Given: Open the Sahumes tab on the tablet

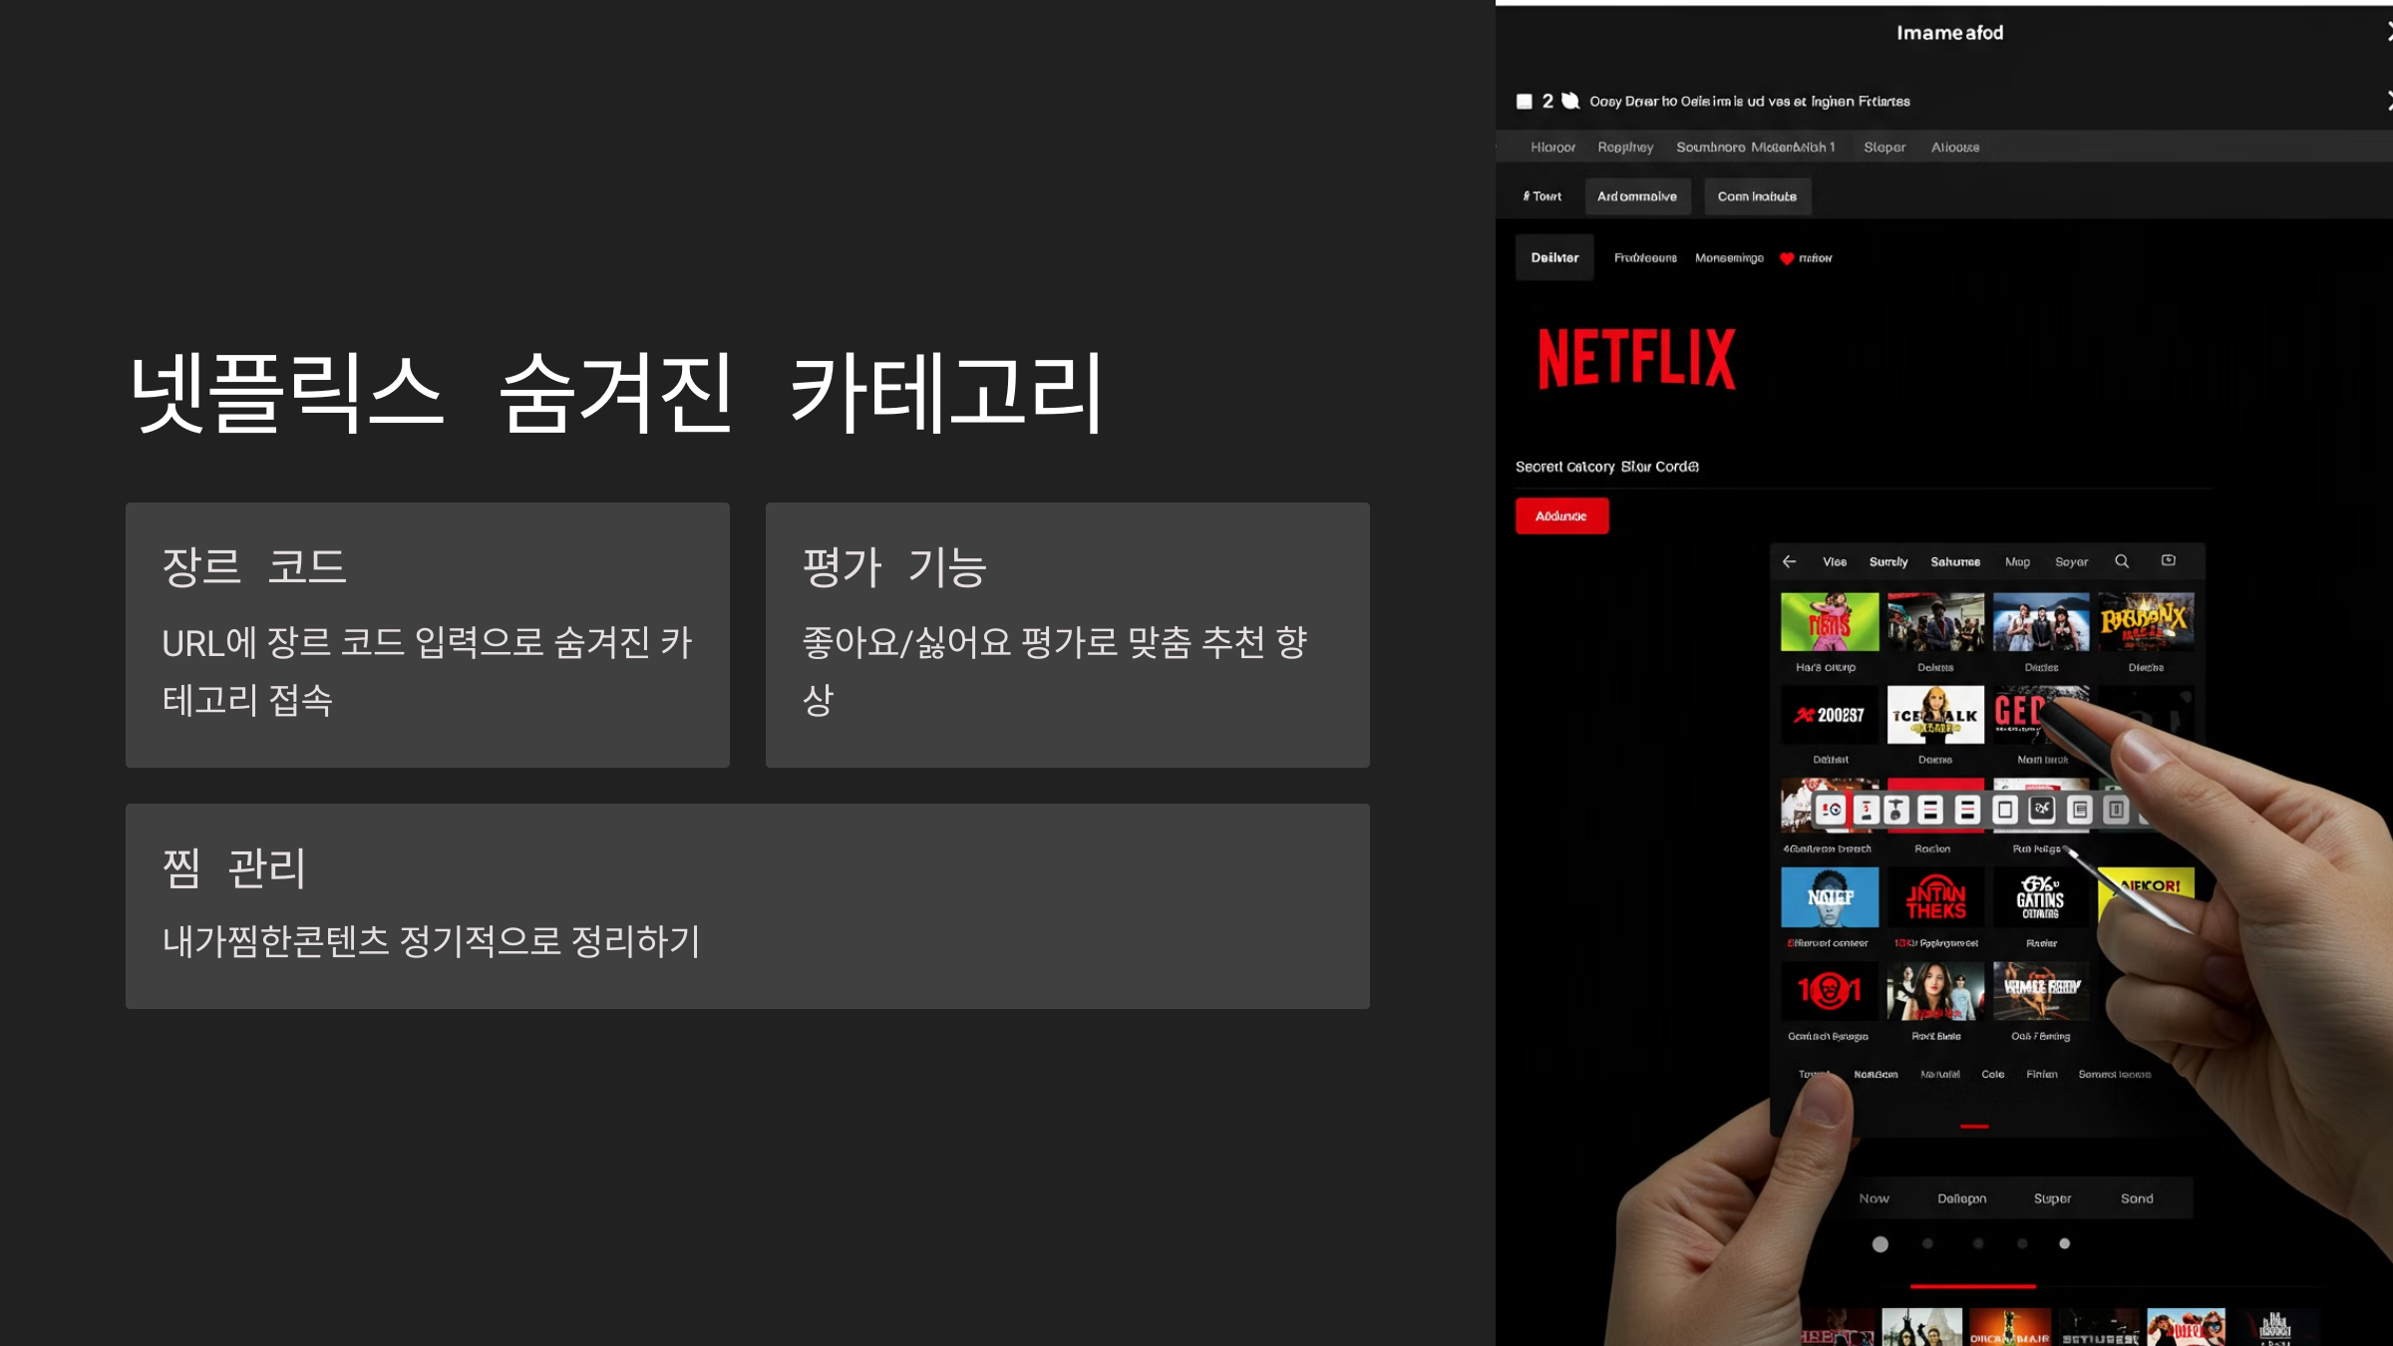Looking at the screenshot, I should tap(1955, 561).
